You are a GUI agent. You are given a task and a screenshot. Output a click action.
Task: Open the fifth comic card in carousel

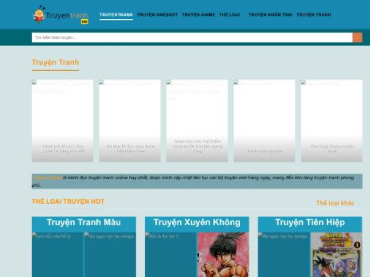tap(331, 121)
